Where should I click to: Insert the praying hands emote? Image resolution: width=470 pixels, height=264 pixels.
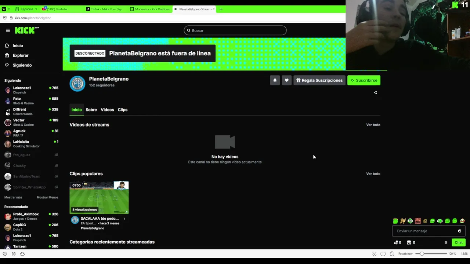tap(403, 221)
